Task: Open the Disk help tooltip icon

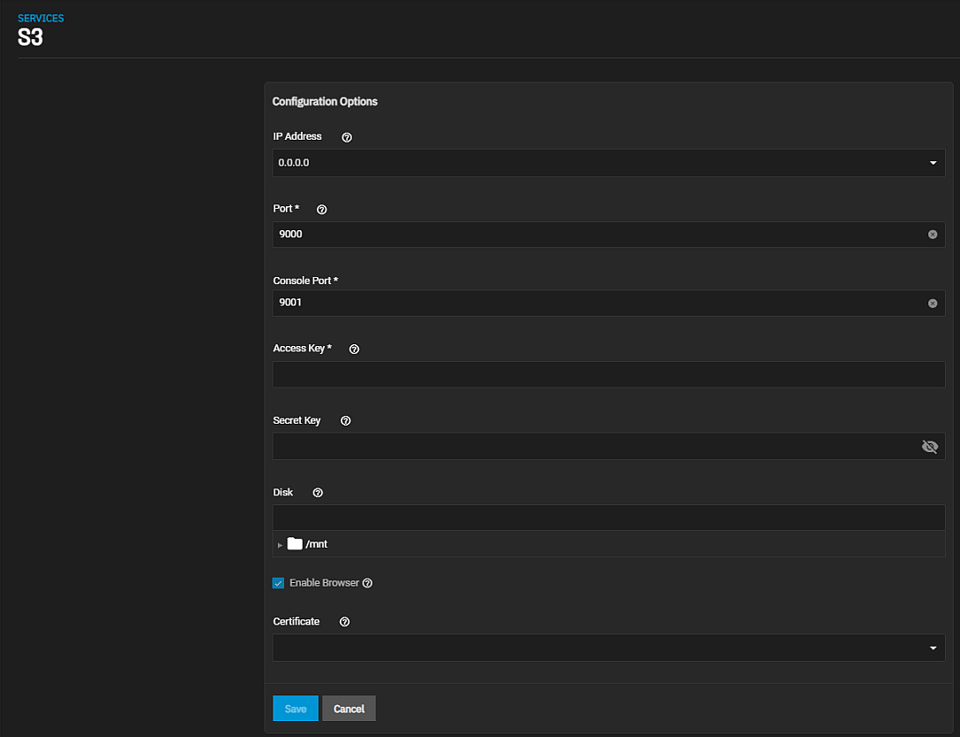Action: (318, 493)
